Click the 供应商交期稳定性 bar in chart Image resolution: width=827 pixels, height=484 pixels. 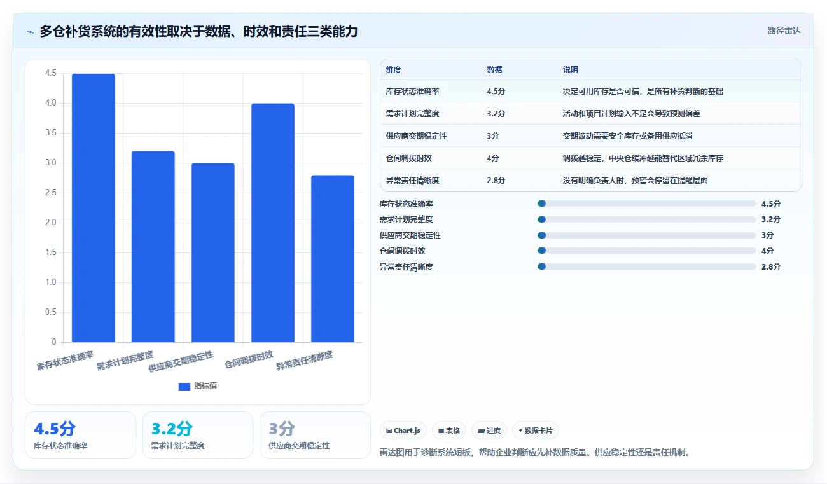[213, 252]
